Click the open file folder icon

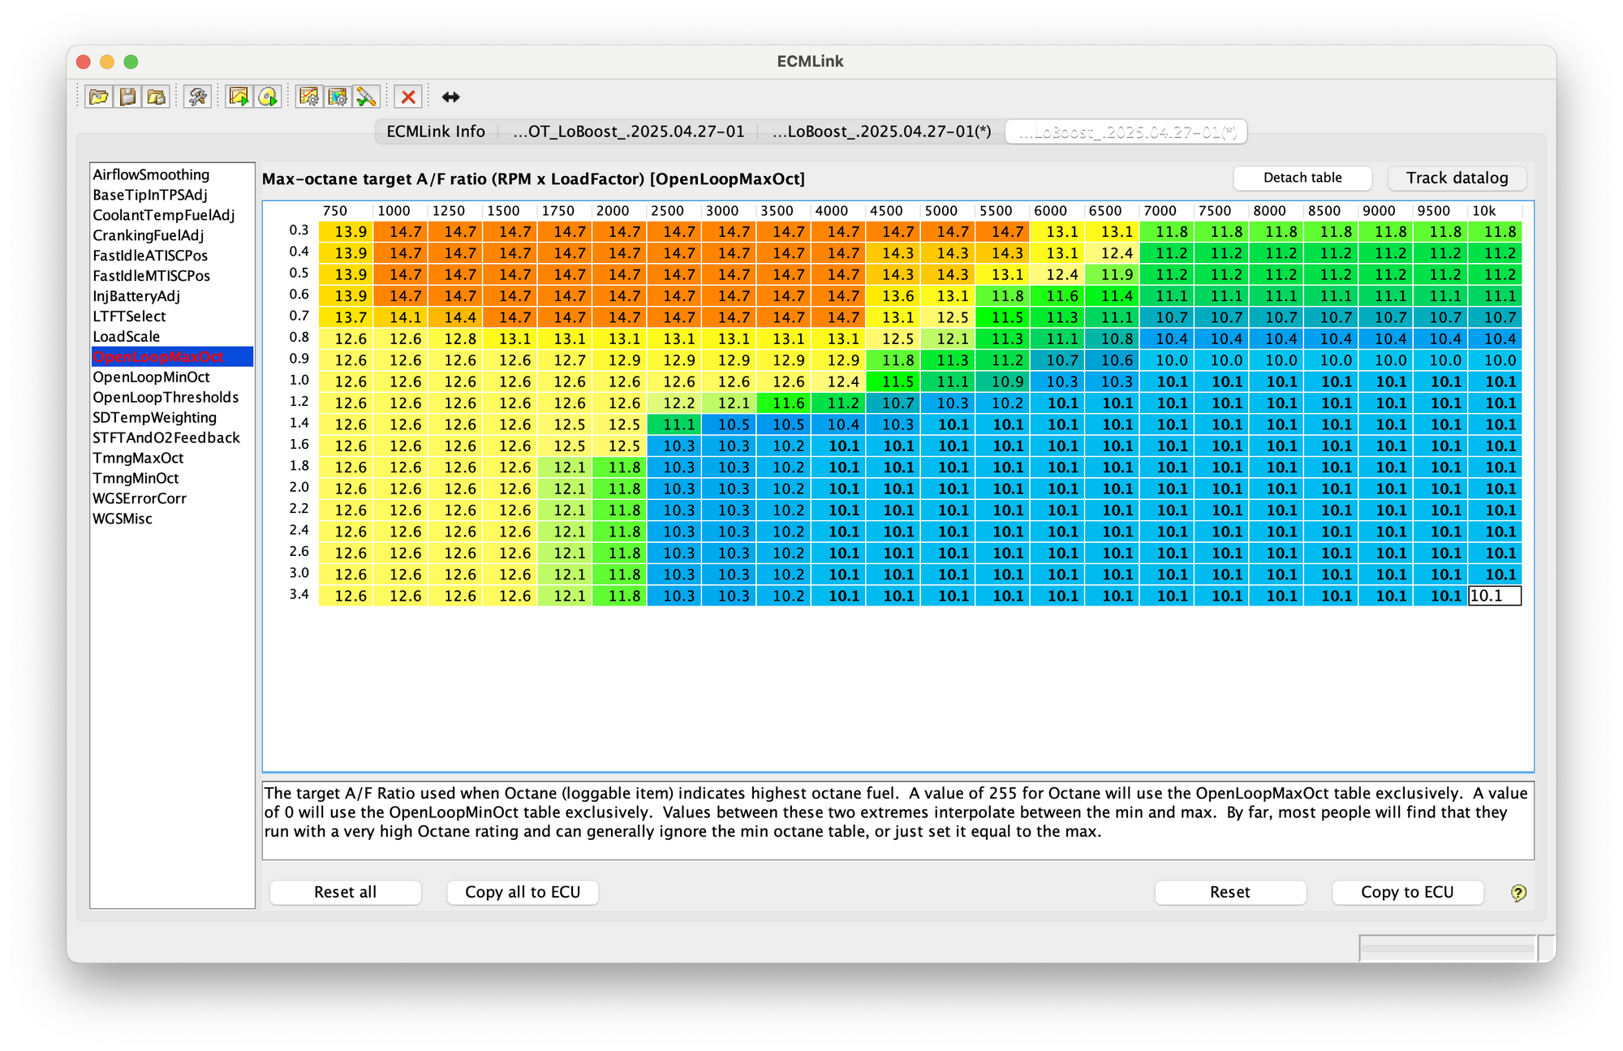(99, 97)
